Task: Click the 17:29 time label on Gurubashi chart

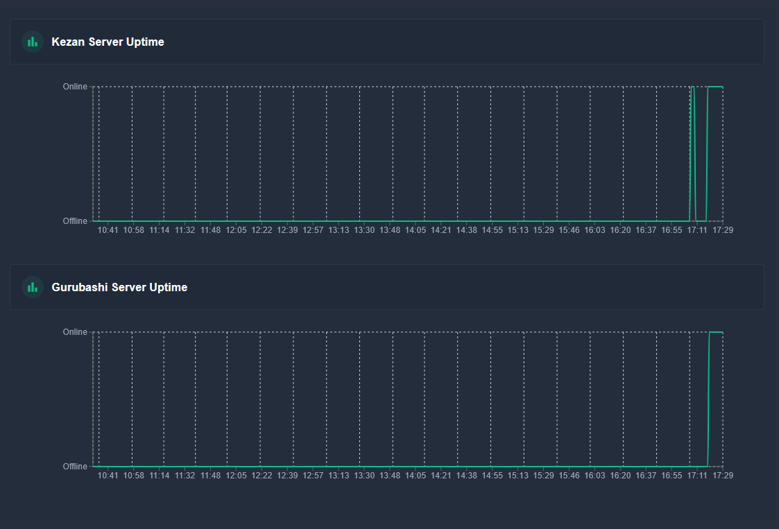Action: click(x=723, y=476)
